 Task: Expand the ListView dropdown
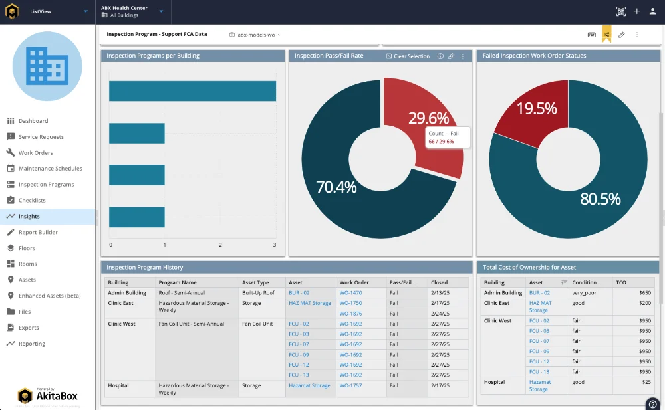click(x=85, y=11)
